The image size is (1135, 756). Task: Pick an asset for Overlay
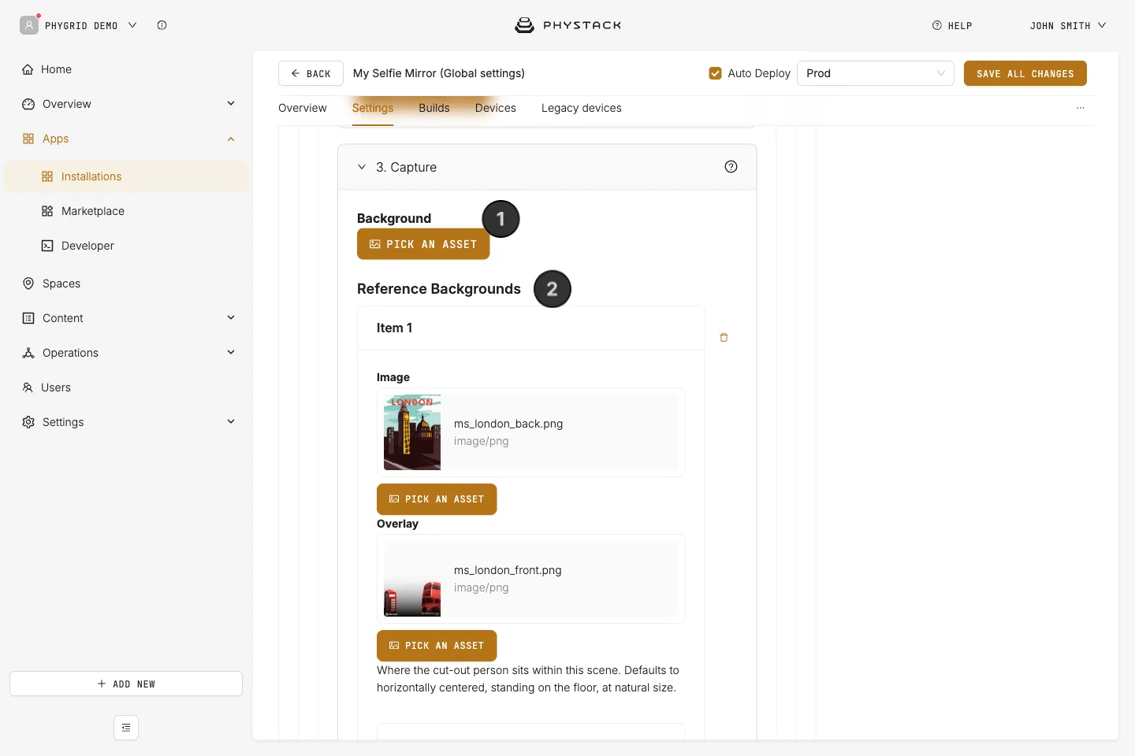437,646
